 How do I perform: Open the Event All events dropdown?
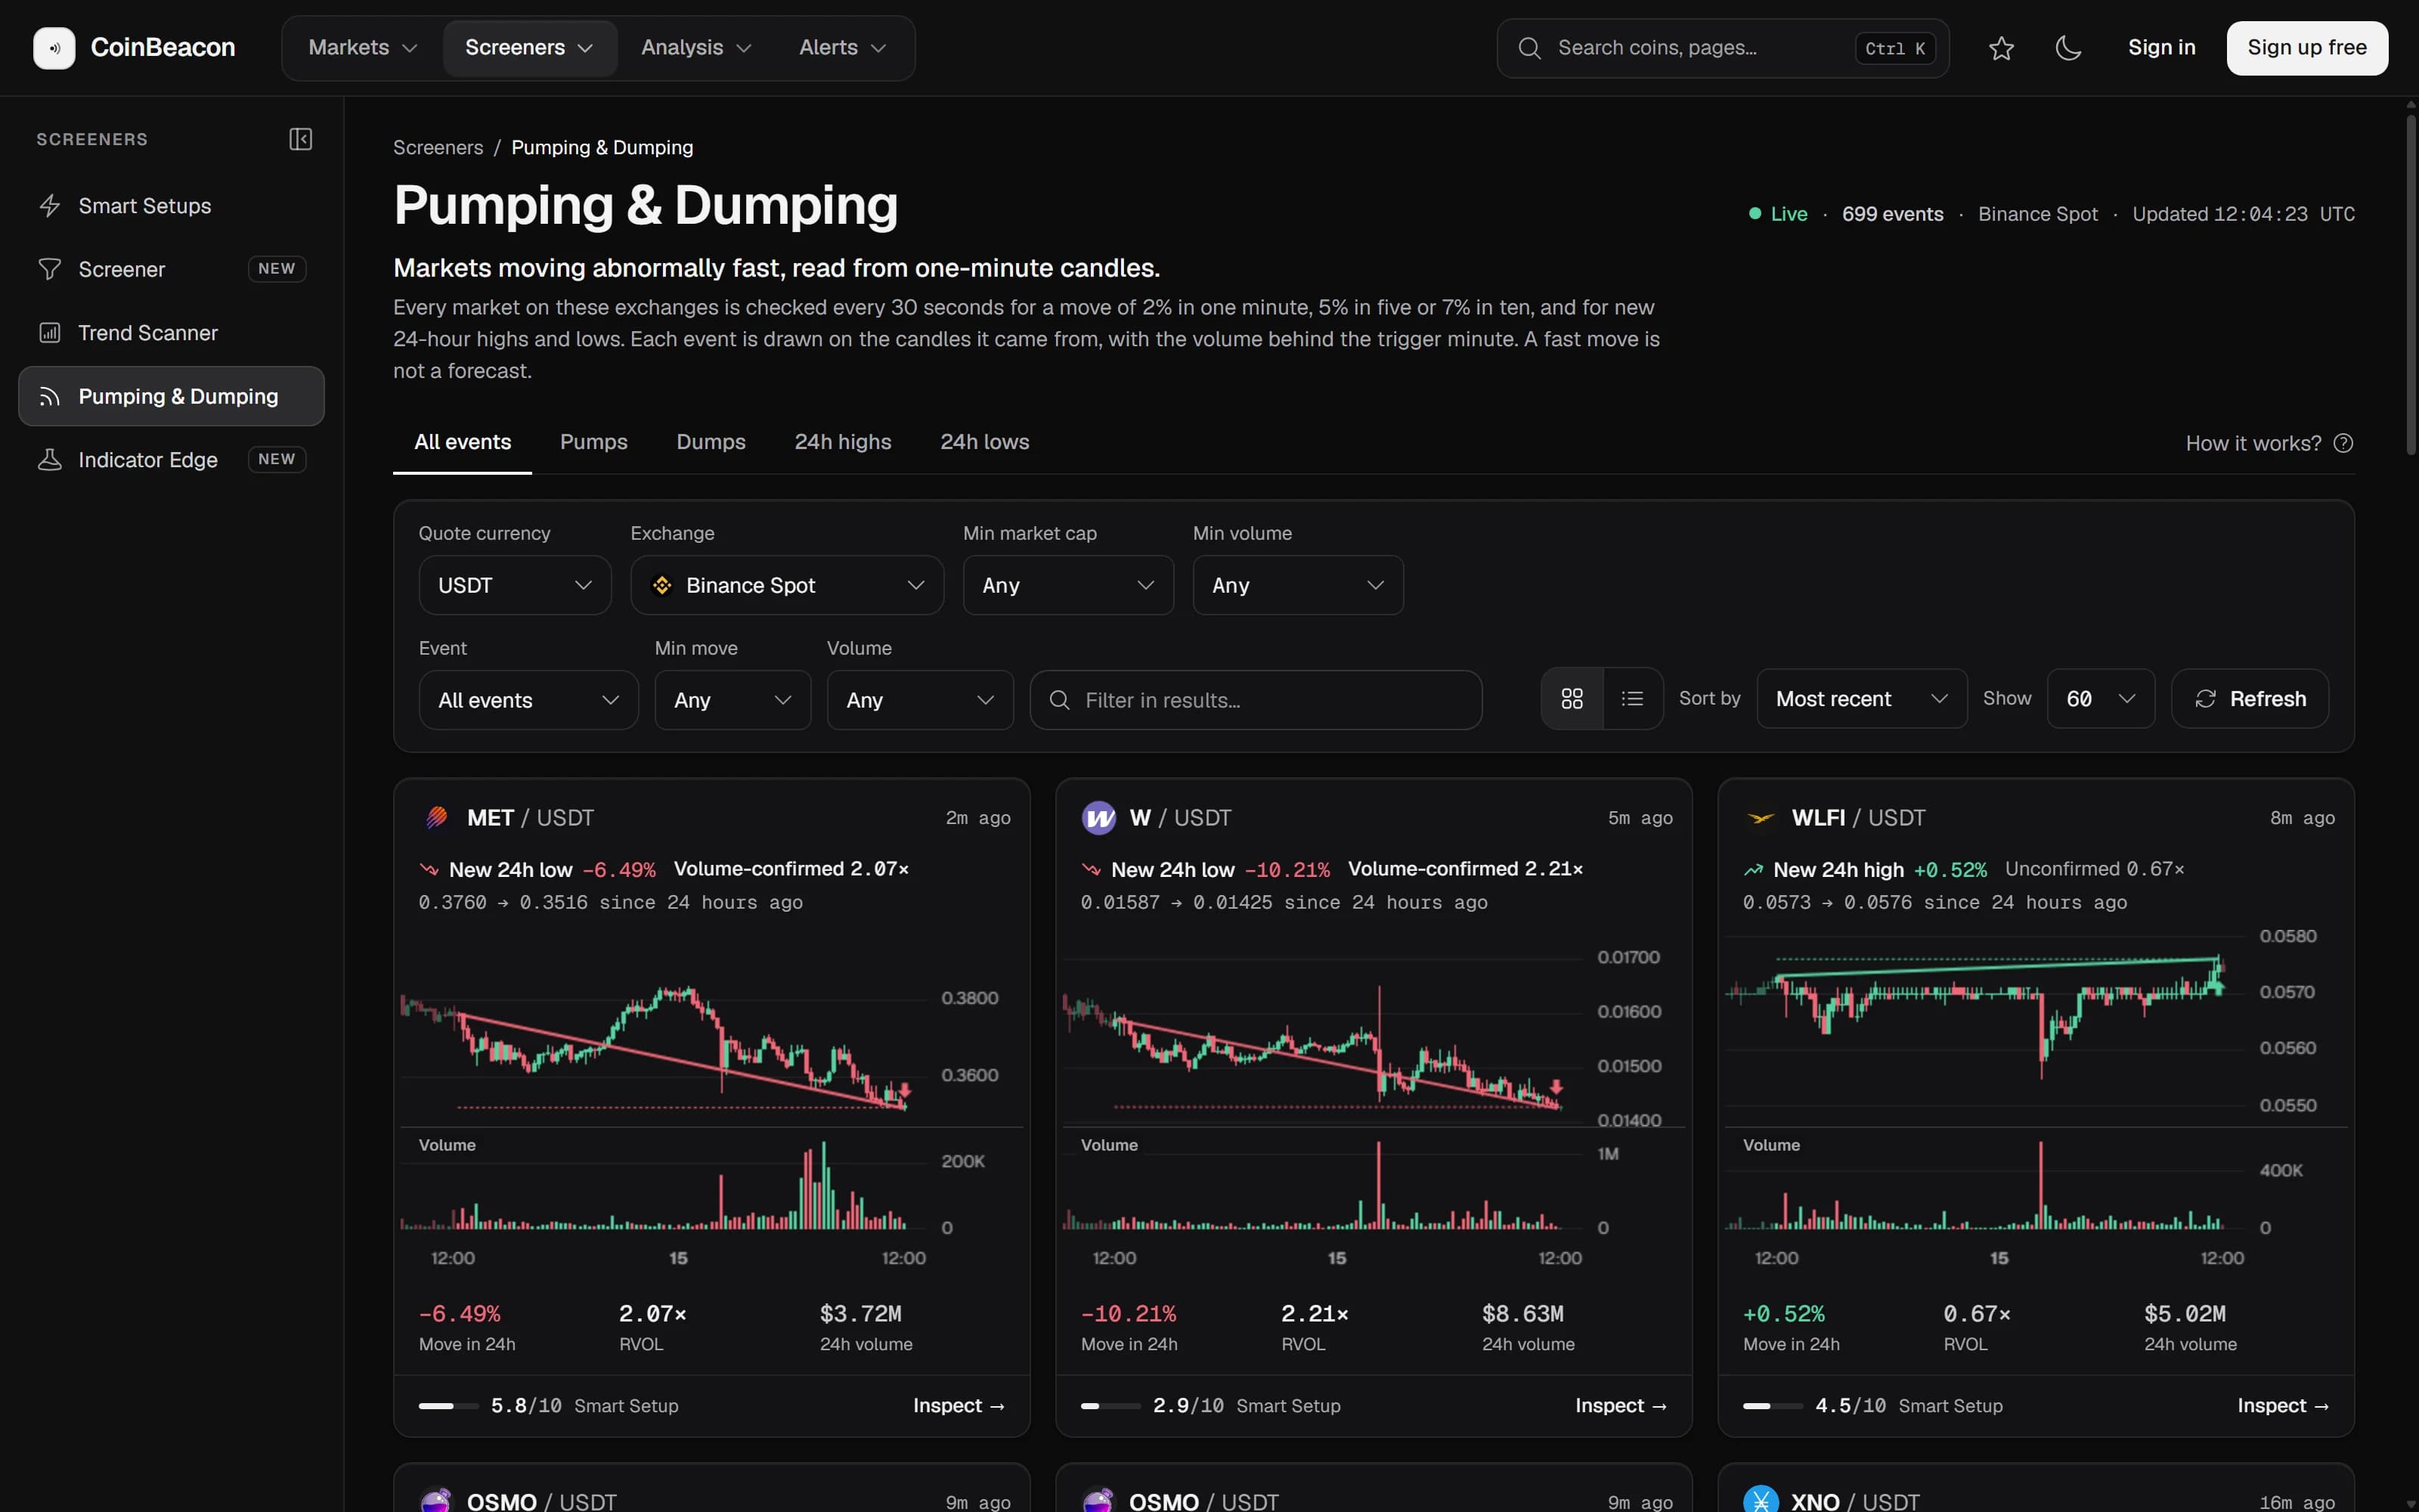point(528,700)
